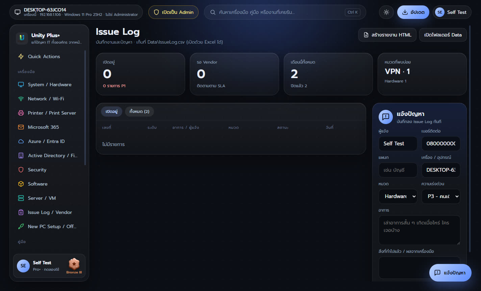Open Printer / Print Server icon

pyautogui.click(x=21, y=113)
